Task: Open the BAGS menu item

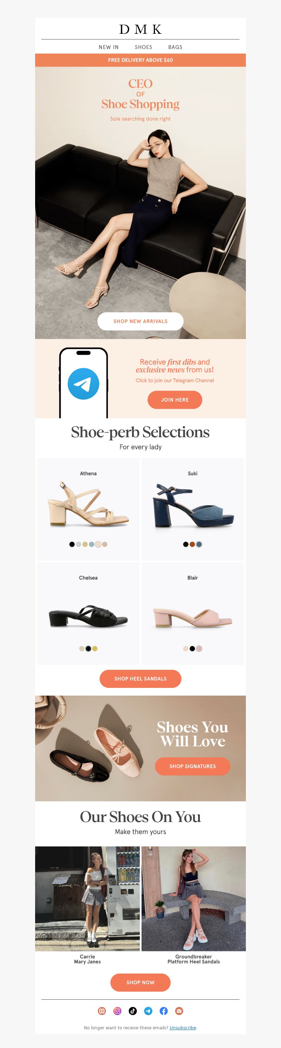Action: pos(175,47)
